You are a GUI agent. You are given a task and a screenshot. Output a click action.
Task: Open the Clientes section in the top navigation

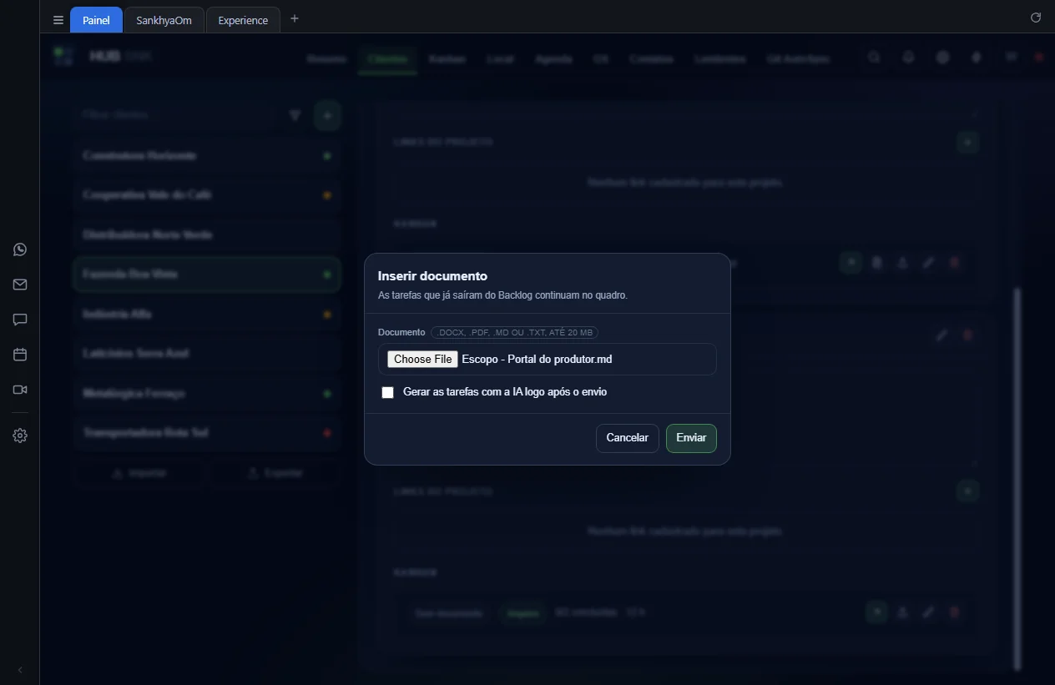point(387,59)
